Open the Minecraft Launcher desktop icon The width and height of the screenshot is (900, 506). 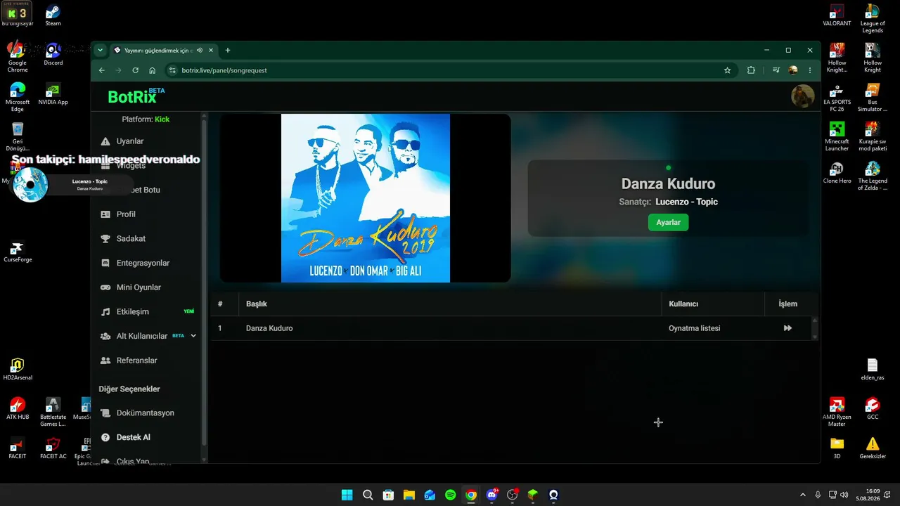[837, 136]
